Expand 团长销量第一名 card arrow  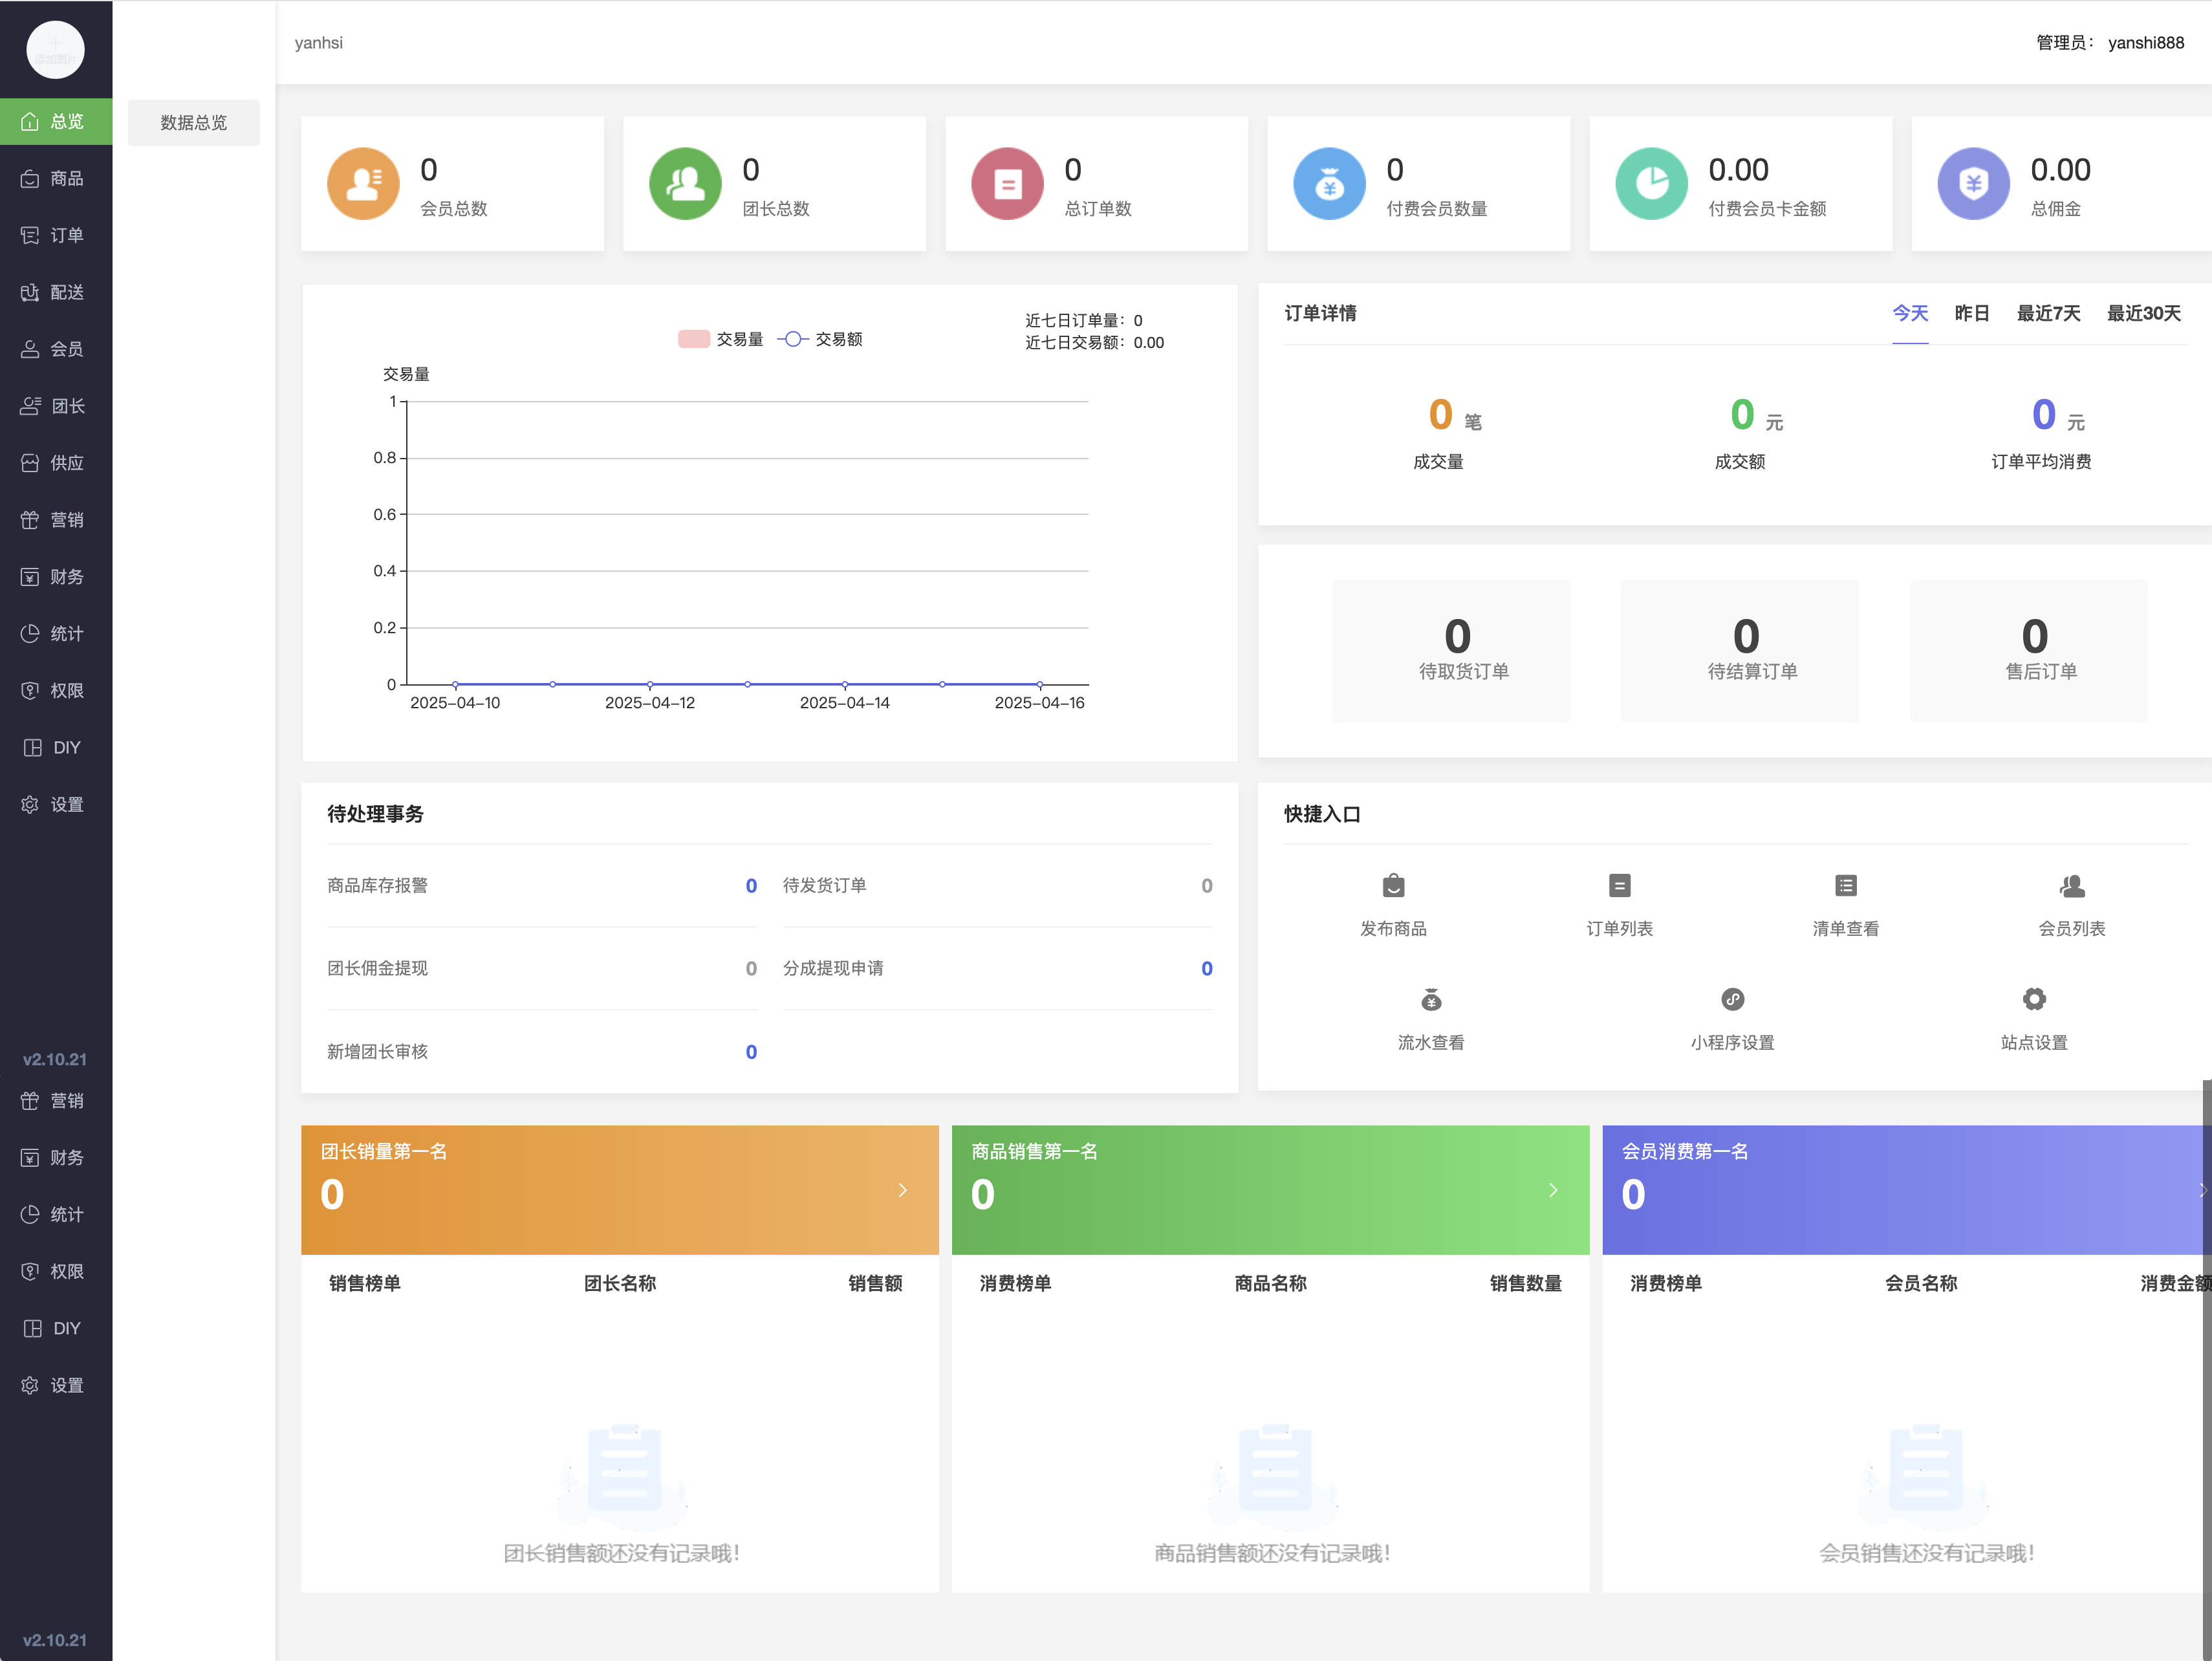902,1190
